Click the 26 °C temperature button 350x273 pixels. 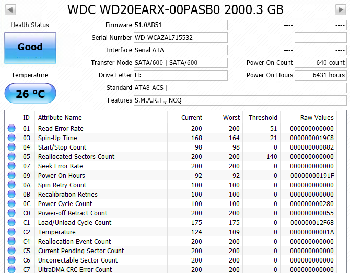tap(30, 93)
